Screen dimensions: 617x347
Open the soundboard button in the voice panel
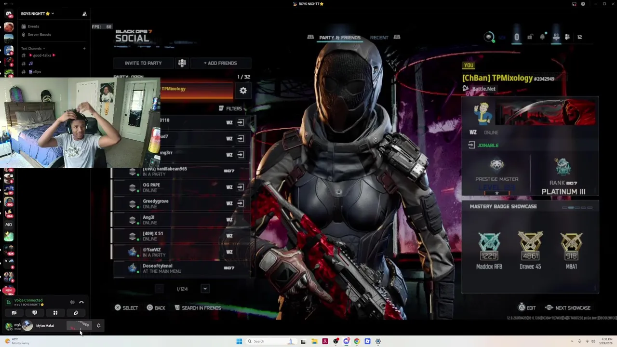pos(76,313)
